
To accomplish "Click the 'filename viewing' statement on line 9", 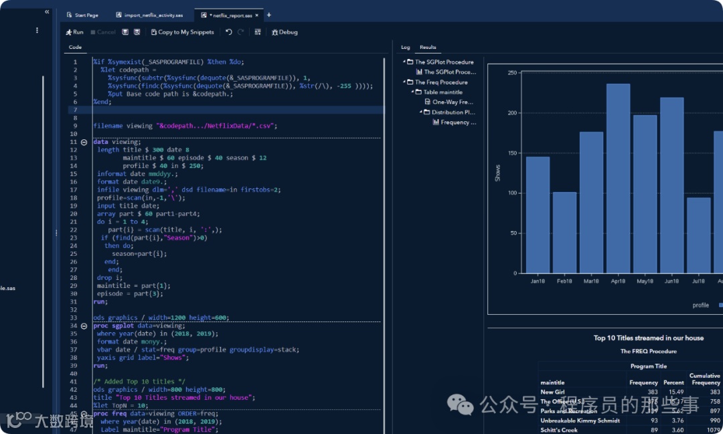I will 185,126.
